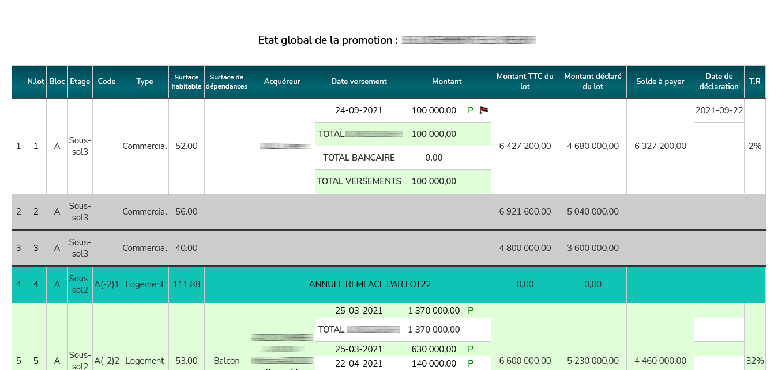The height and width of the screenshot is (370, 778).
Task: Click the 32% T.R value
Action: 755,361
